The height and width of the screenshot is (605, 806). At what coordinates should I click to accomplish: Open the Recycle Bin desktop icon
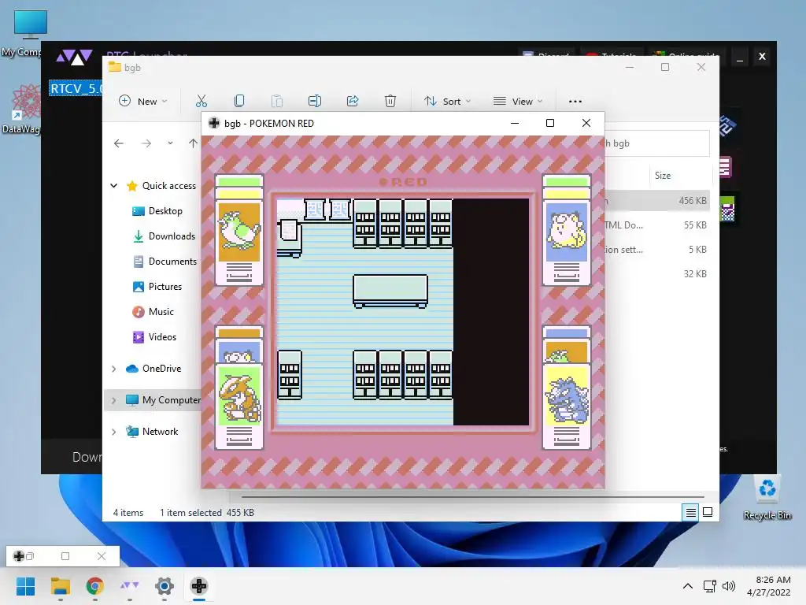(767, 498)
